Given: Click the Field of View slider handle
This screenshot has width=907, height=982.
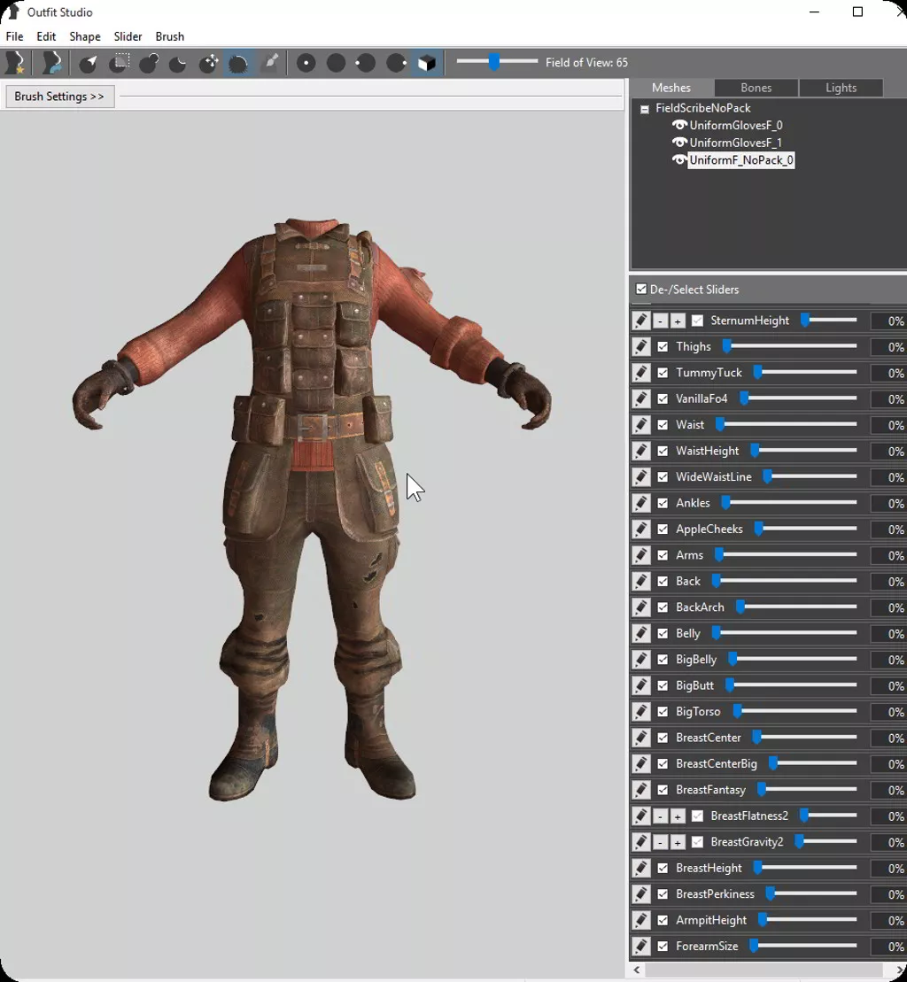Looking at the screenshot, I should [x=494, y=61].
